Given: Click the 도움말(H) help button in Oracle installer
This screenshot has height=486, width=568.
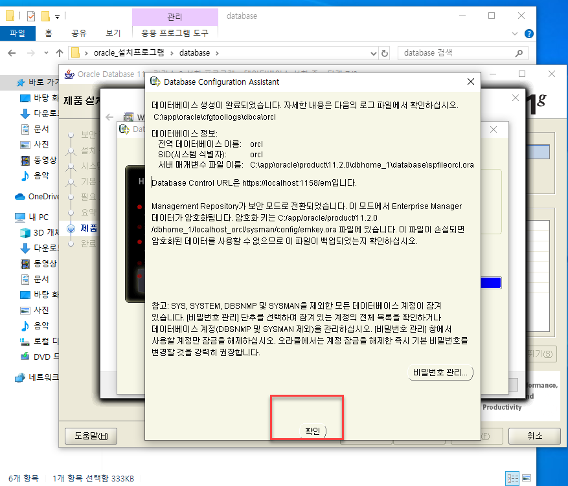Looking at the screenshot, I should point(91,436).
